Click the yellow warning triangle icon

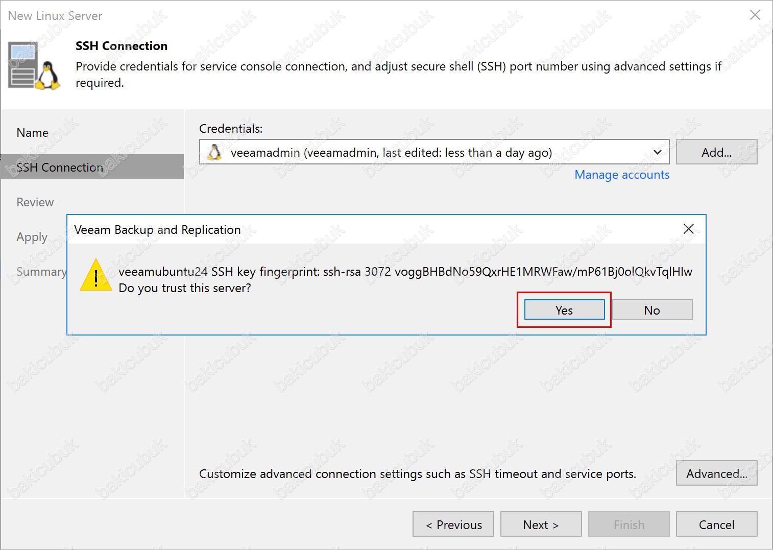click(x=96, y=275)
